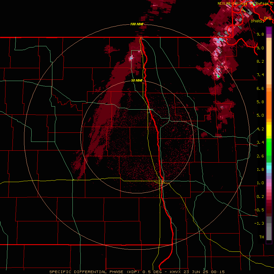This screenshot has height=274, width=274.
Task: Click the 8.2 value on the color scale
Action: 260,61
